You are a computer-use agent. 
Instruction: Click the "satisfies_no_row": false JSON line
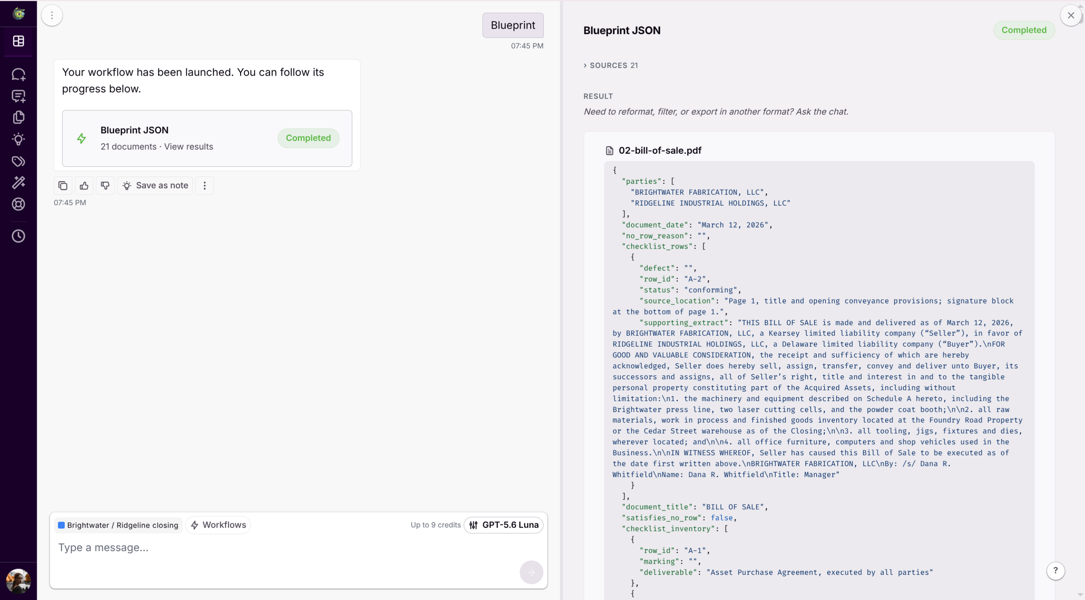[x=679, y=518]
